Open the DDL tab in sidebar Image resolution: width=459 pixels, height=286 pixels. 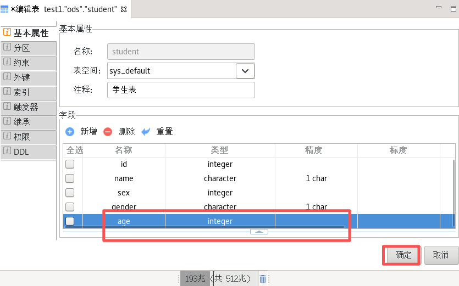(29, 152)
